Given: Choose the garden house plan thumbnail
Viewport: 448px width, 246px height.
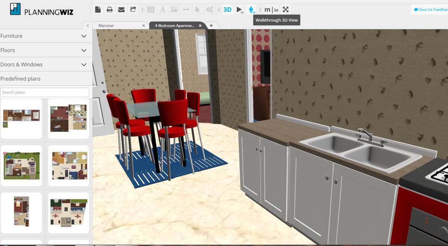Looking at the screenshot, I should pos(22,166).
